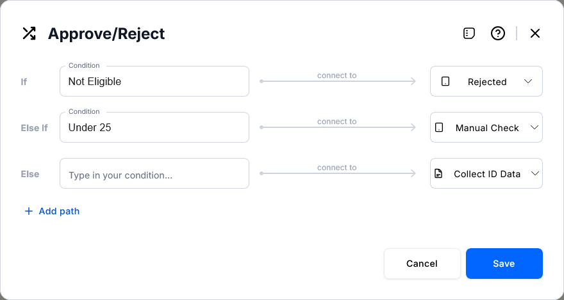Click the plus icon next to Add path
The width and height of the screenshot is (564, 300).
point(28,211)
